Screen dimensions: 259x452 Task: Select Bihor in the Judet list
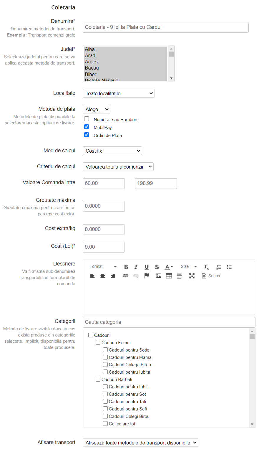pos(91,74)
